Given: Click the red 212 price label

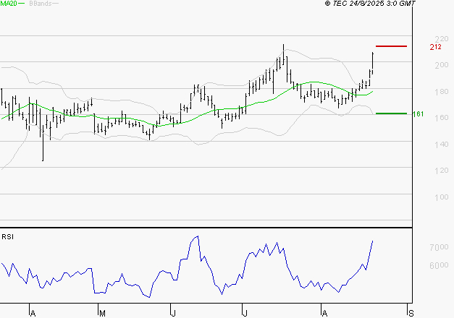Looking at the screenshot, I should pyautogui.click(x=435, y=47).
